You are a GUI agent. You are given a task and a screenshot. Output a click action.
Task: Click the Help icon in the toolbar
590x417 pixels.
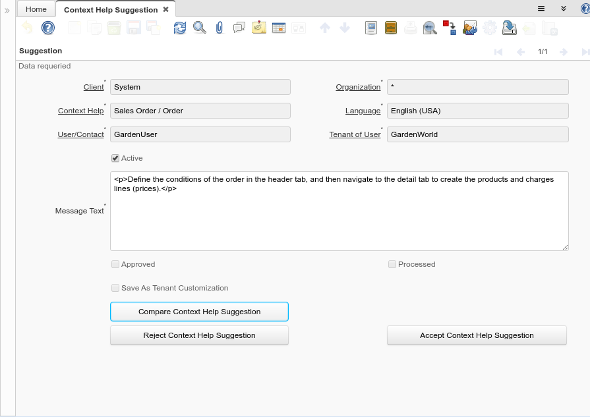pyautogui.click(x=48, y=28)
